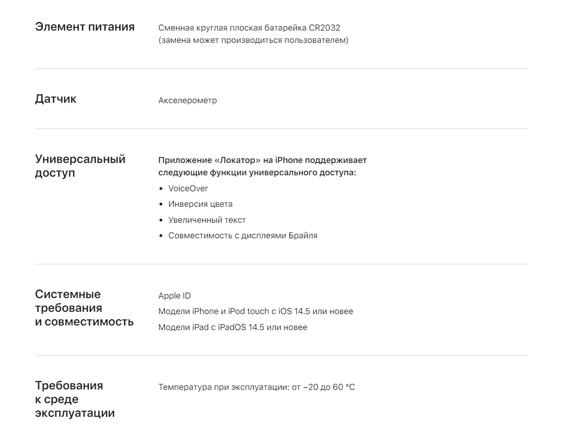Click the «Элемент питания» heading

tap(85, 27)
